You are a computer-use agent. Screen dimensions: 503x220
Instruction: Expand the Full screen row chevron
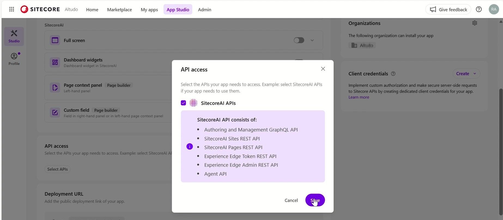click(x=312, y=40)
